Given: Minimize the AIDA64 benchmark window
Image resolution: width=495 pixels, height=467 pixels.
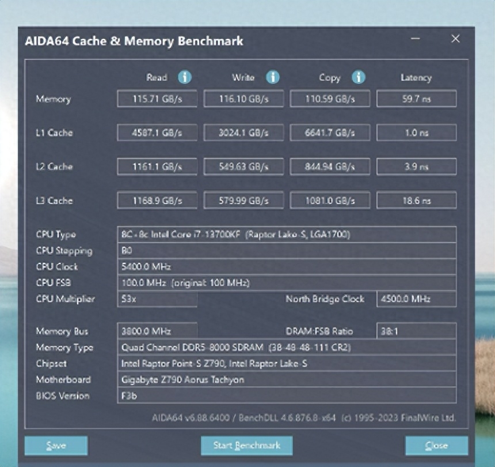Looking at the screenshot, I should [416, 39].
